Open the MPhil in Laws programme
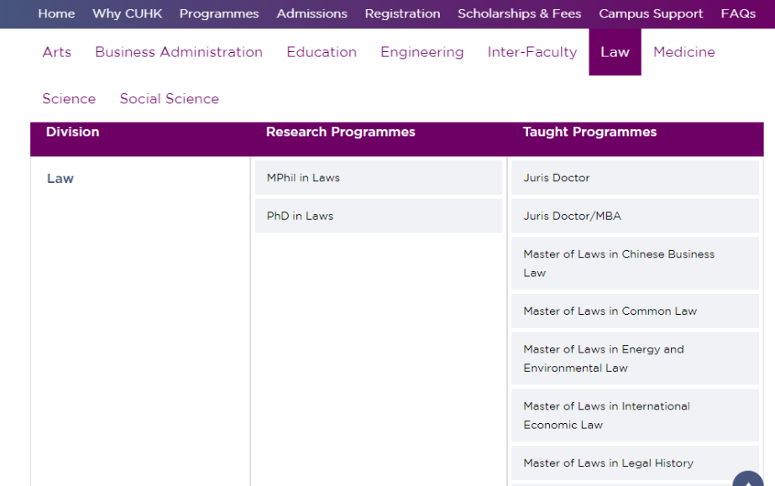 303,178
